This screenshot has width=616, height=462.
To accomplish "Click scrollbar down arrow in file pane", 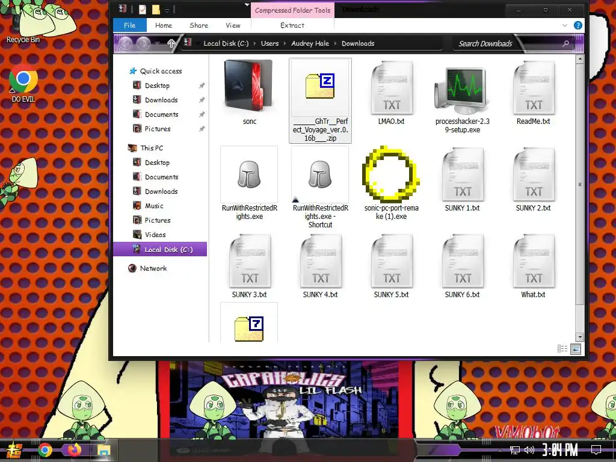I will 580,337.
